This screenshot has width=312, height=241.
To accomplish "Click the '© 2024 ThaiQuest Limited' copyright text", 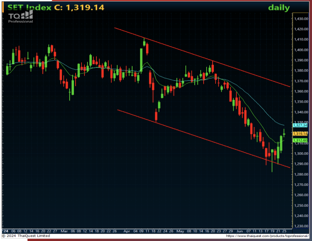I will (26, 236).
